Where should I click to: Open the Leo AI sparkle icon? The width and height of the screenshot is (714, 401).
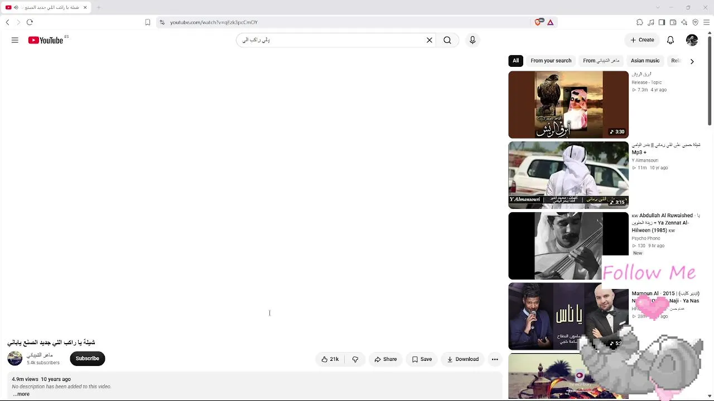[x=684, y=22]
